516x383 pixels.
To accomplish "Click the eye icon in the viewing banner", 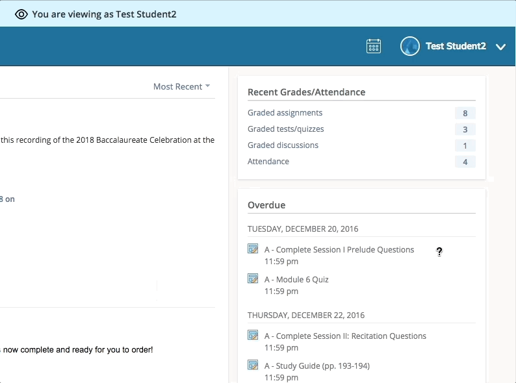I will 21,14.
